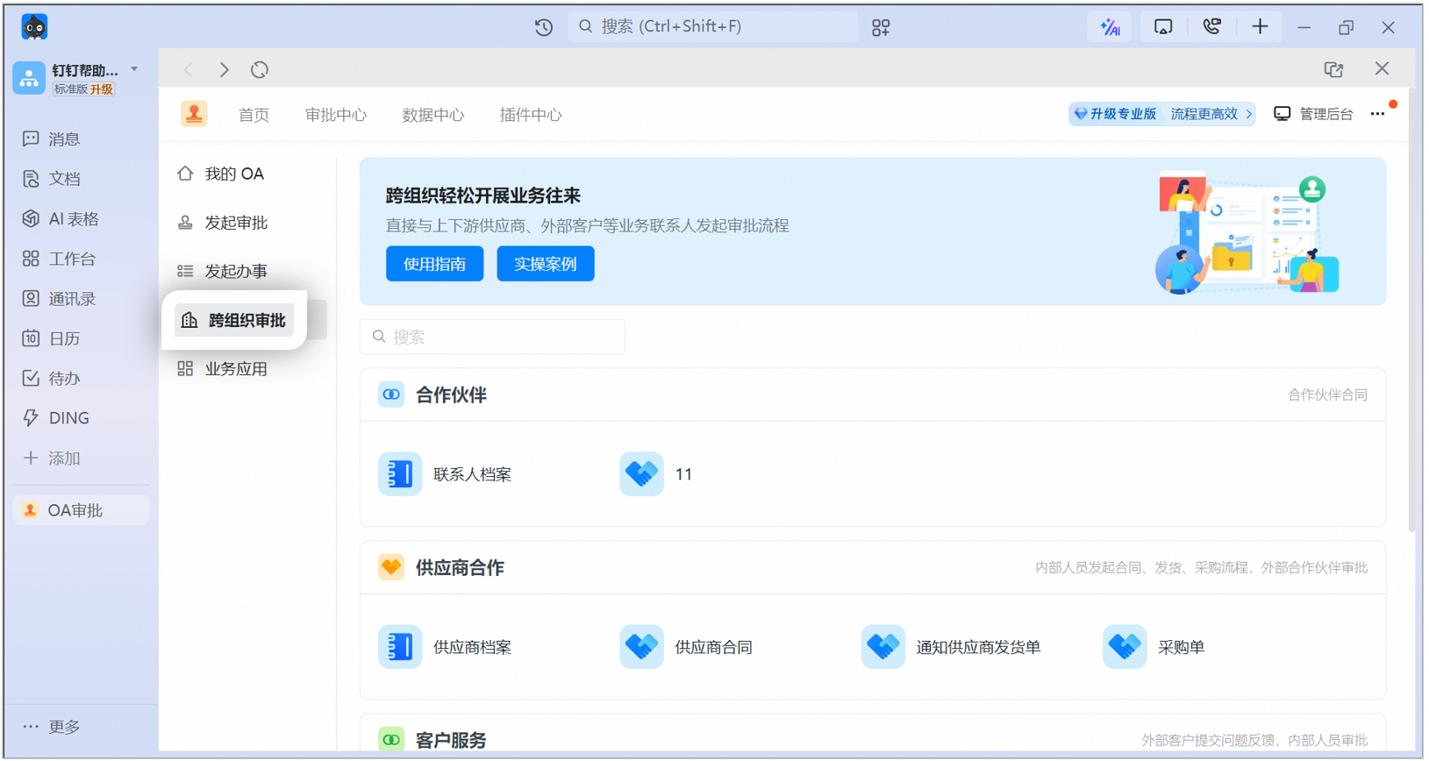Open the 联系人档案 form
This screenshot has width=1429, height=761.
[x=445, y=474]
